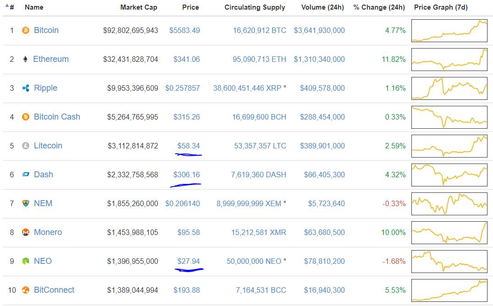
Task: Click NEM volume $5,723,640
Action: tap(327, 203)
